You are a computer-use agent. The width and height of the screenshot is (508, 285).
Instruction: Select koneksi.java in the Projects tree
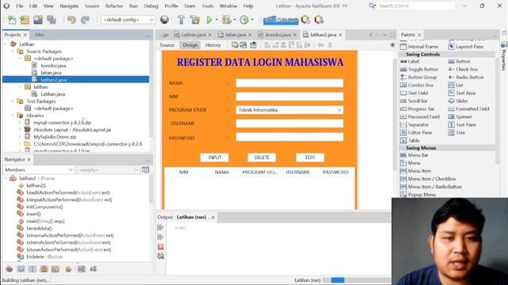[x=53, y=66]
